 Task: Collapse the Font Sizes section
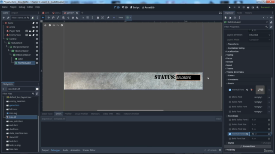point(233,116)
